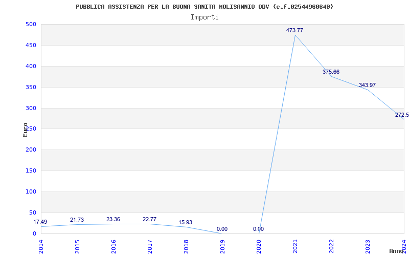The width and height of the screenshot is (409, 256).
Task: Click the 2020 x-axis year label
Action: 259,246
